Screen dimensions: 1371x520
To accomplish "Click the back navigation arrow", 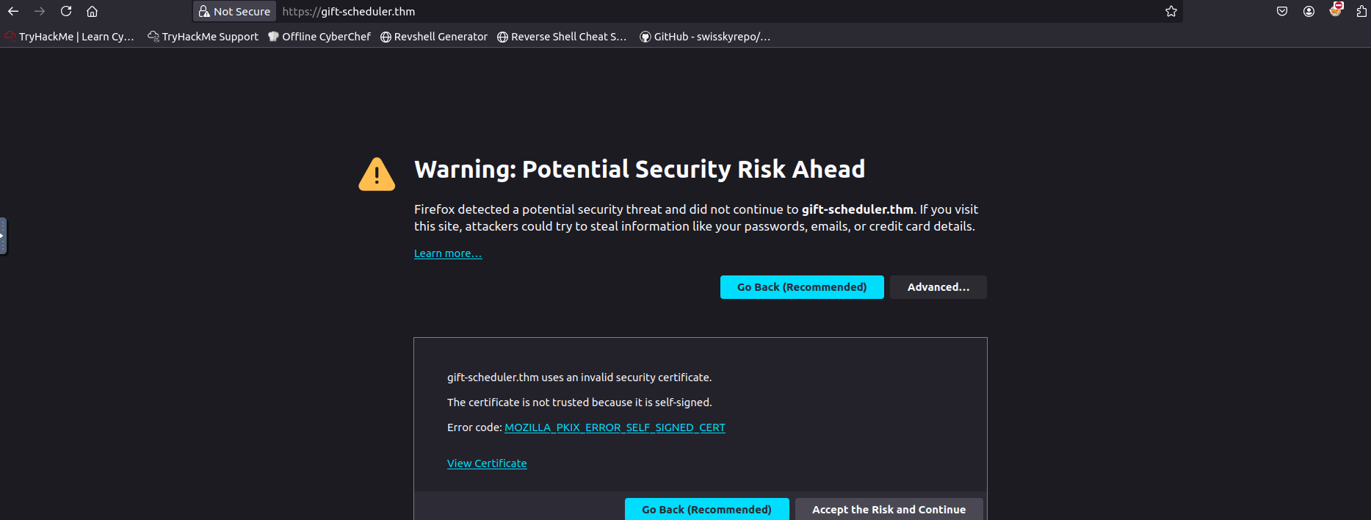I will 12,11.
